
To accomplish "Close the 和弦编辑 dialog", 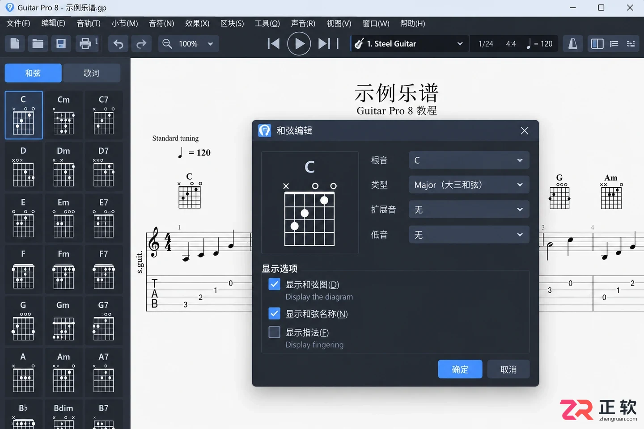I will tap(525, 130).
